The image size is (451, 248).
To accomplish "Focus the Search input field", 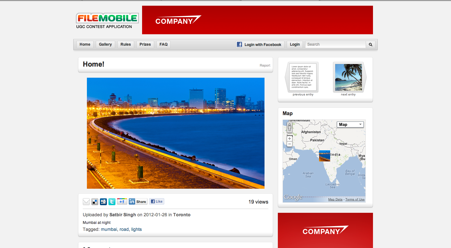I will pyautogui.click(x=336, y=45).
